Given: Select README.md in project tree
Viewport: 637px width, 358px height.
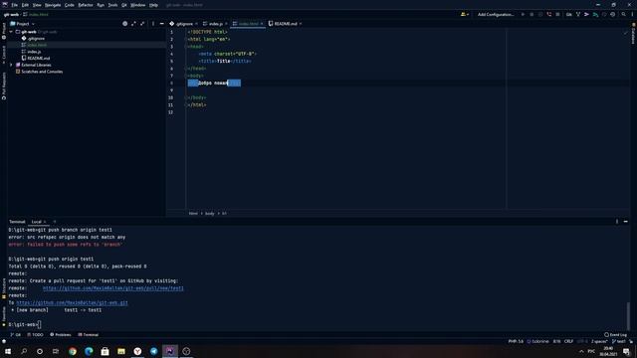Looking at the screenshot, I should [x=38, y=58].
